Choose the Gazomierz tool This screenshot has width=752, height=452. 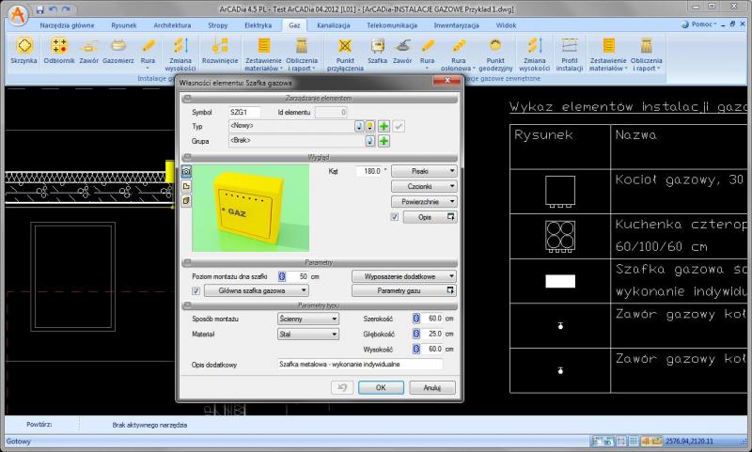click(x=117, y=50)
